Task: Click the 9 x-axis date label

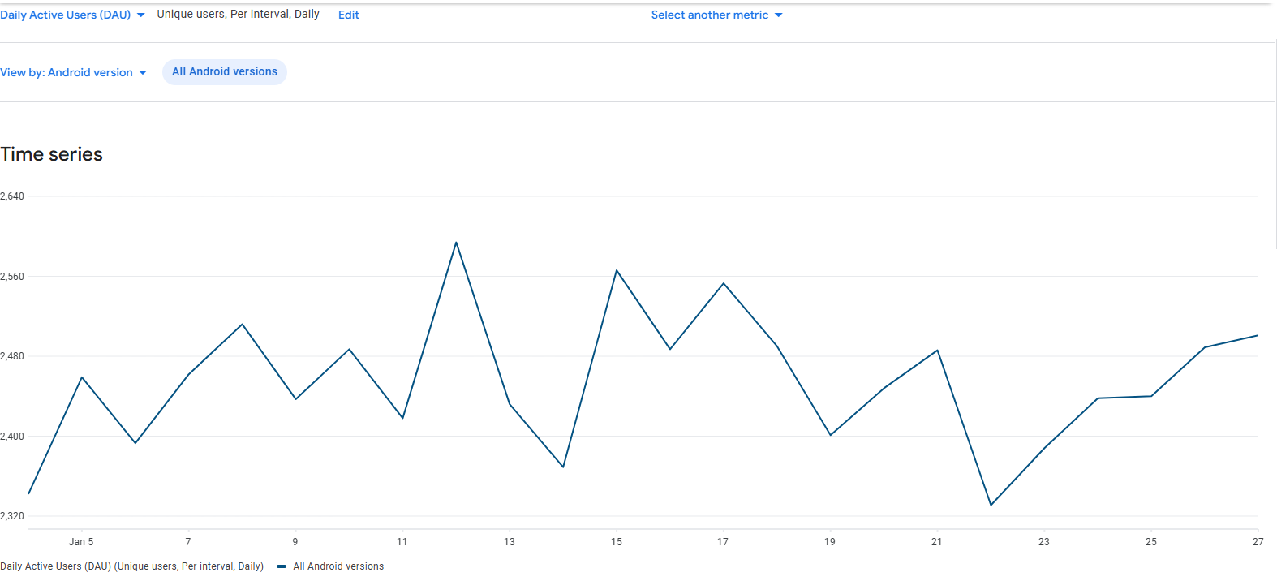Action: point(295,542)
